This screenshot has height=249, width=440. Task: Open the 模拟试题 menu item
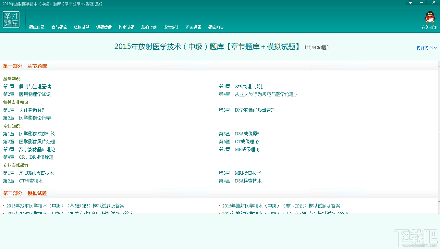click(x=82, y=27)
